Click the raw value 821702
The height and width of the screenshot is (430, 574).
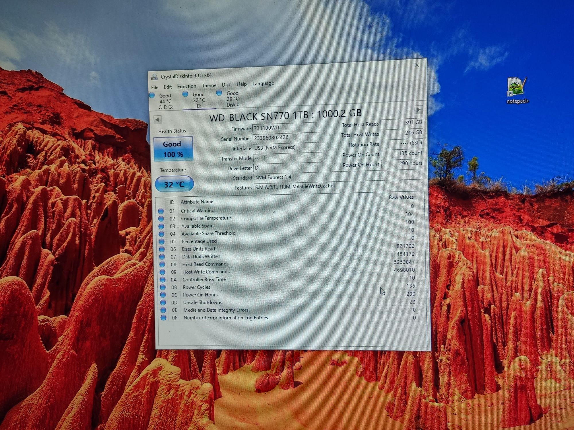pos(405,246)
